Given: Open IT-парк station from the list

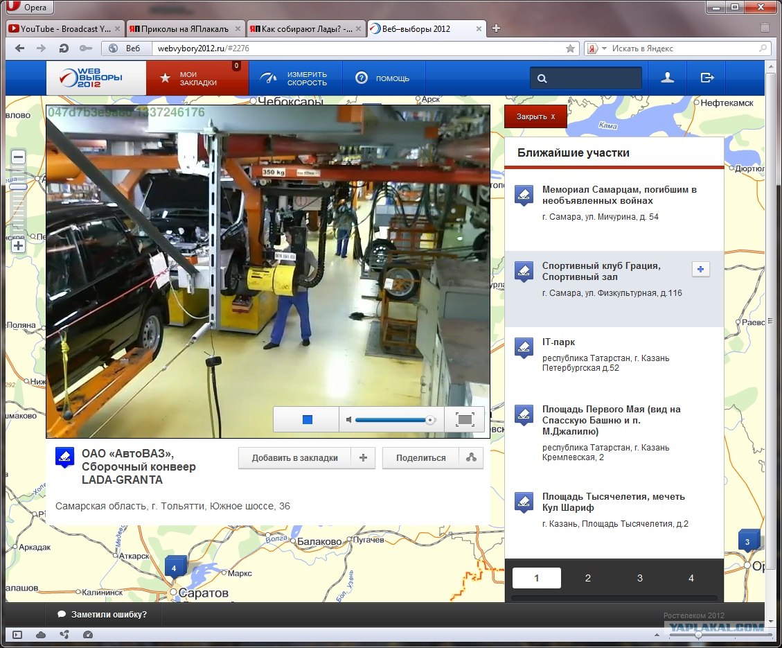Looking at the screenshot, I should click(x=558, y=342).
